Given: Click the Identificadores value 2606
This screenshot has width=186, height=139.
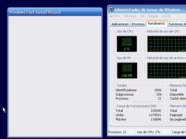Looking at the screenshot, I should 158,90.
